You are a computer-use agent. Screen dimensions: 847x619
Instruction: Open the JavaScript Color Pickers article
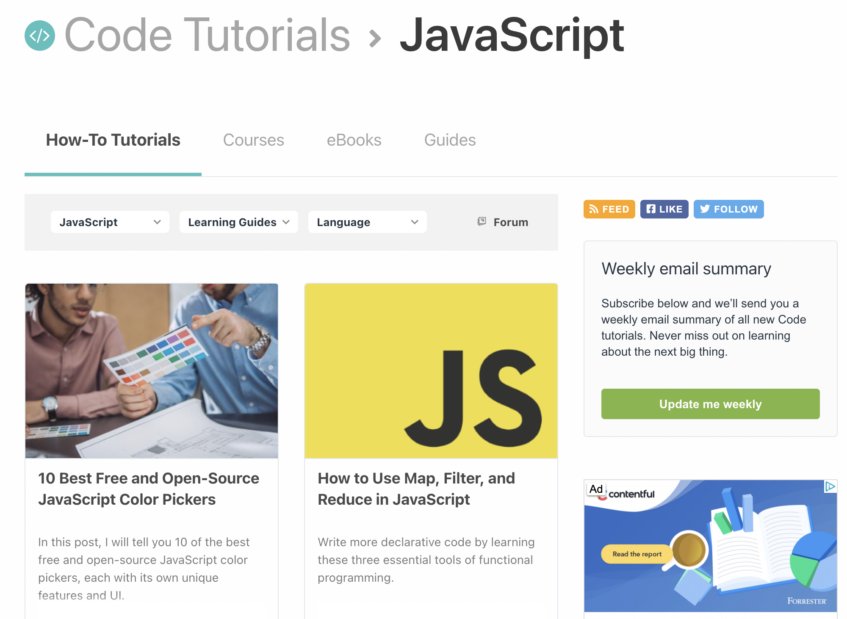point(149,489)
